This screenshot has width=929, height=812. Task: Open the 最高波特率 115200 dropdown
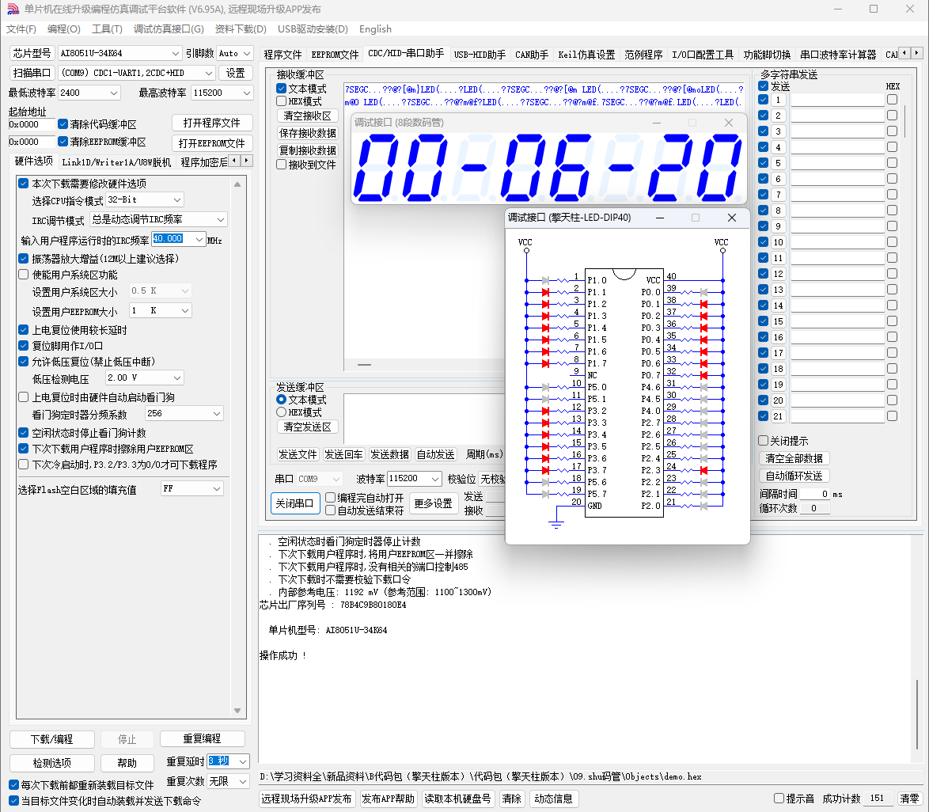tap(246, 93)
